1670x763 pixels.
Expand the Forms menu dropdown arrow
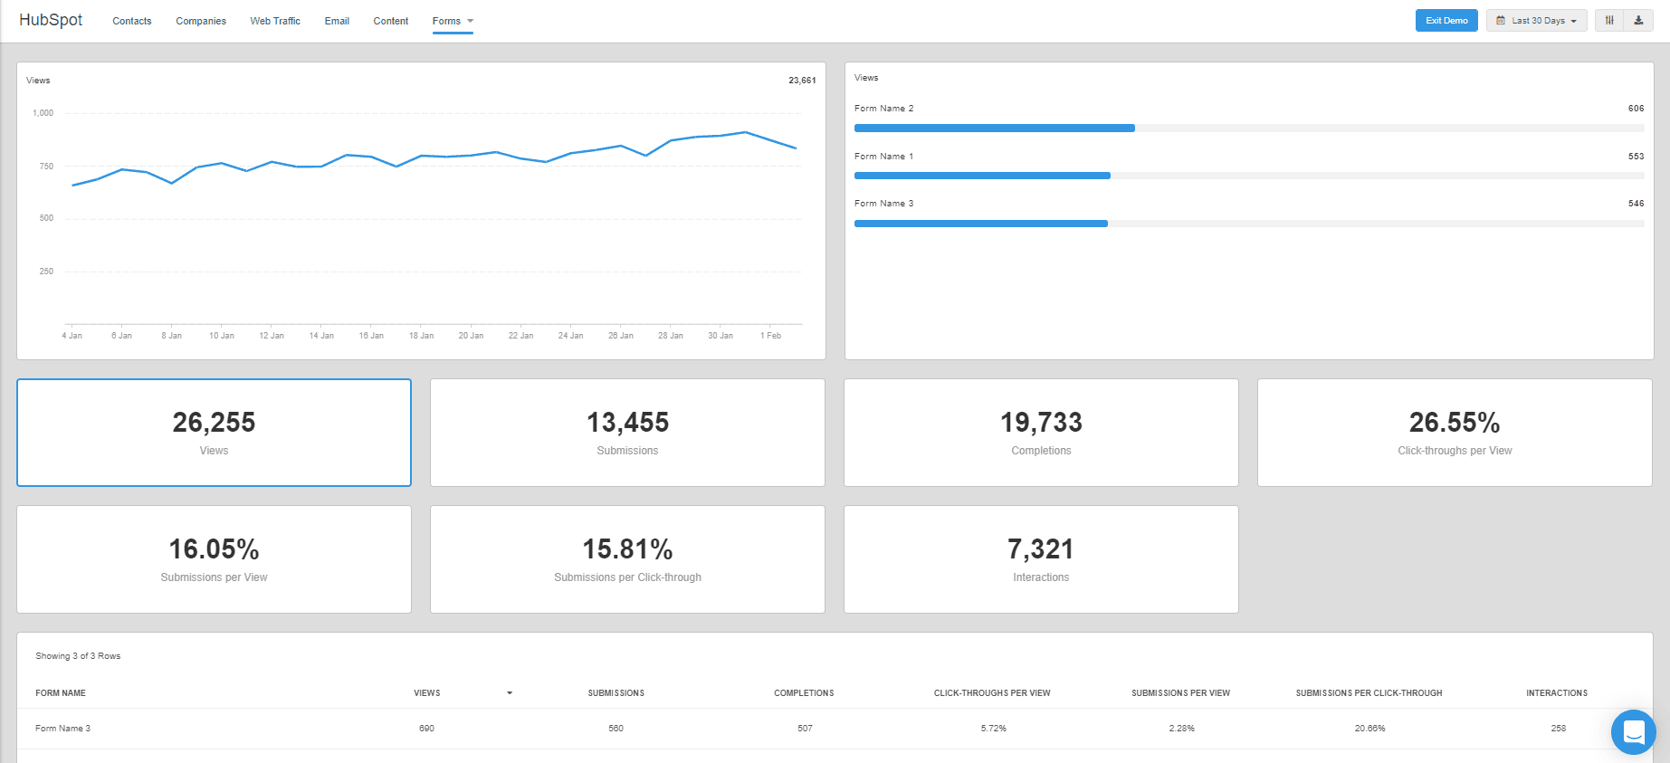[x=470, y=21]
